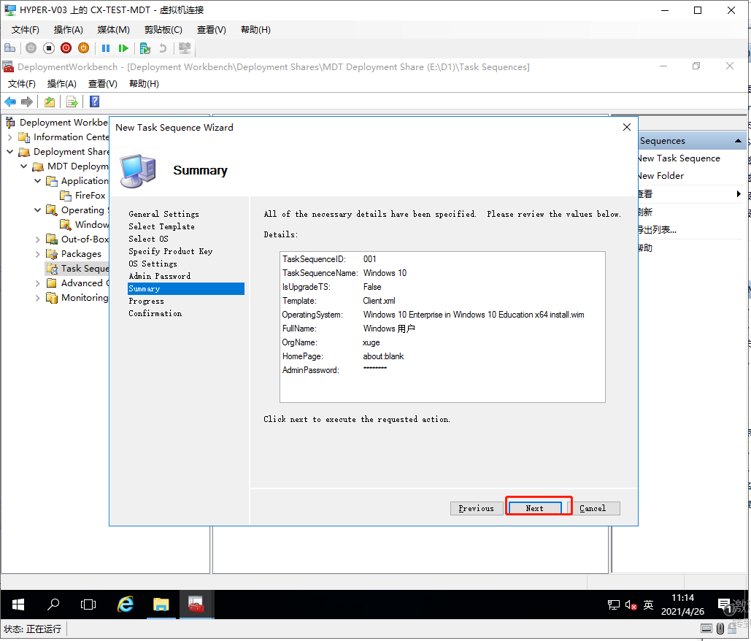
Task: Open the 剪贴板(C) menu
Action: tap(163, 30)
